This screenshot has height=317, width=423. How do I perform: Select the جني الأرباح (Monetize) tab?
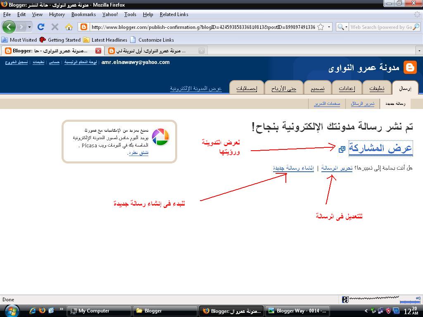coord(284,88)
